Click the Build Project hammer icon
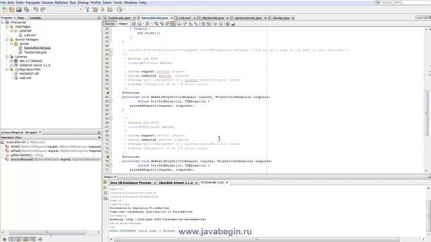 point(88,9)
